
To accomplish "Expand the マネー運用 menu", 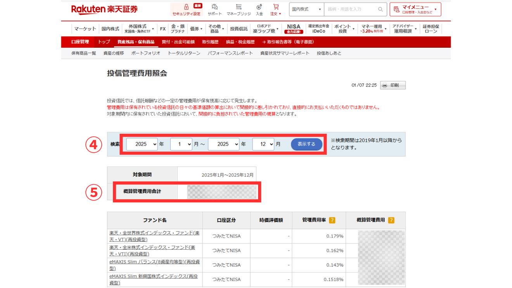I will pos(373,29).
